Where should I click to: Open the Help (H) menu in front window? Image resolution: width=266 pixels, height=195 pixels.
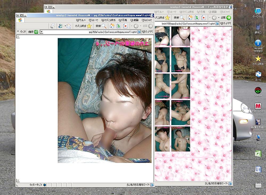click(x=81, y=20)
